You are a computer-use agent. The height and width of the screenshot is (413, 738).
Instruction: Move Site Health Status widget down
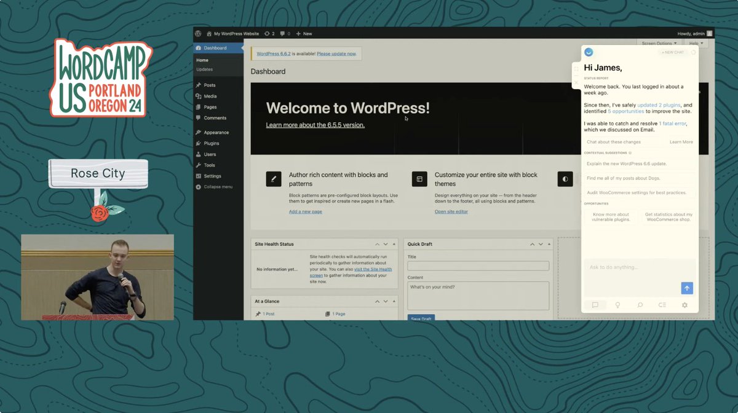tap(386, 244)
